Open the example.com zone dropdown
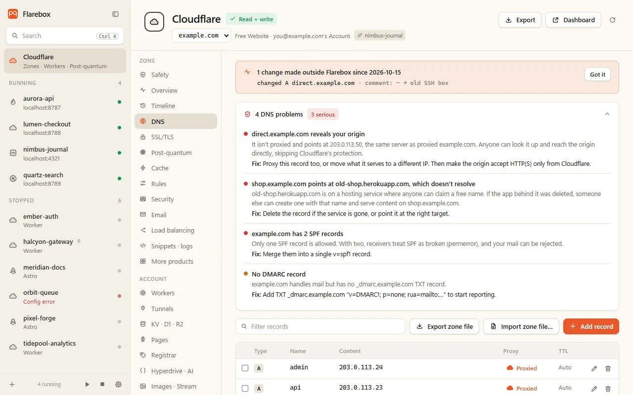Viewport: 633px width, 395px height. [x=202, y=36]
